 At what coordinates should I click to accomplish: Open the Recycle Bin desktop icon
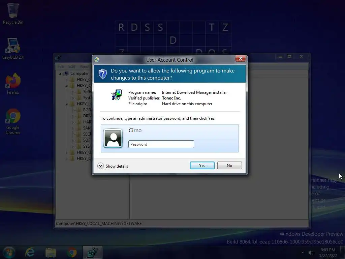point(13,13)
